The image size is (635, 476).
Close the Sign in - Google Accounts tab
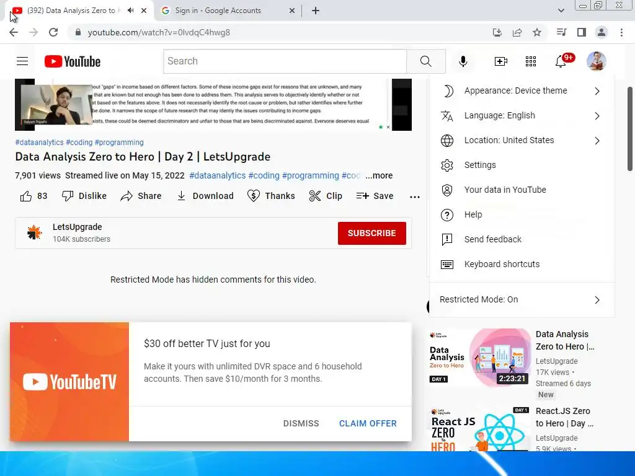click(x=292, y=11)
